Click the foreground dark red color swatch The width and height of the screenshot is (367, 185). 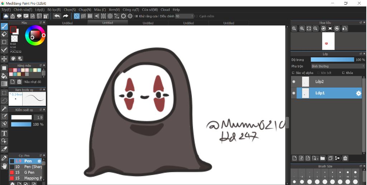[x=13, y=29]
